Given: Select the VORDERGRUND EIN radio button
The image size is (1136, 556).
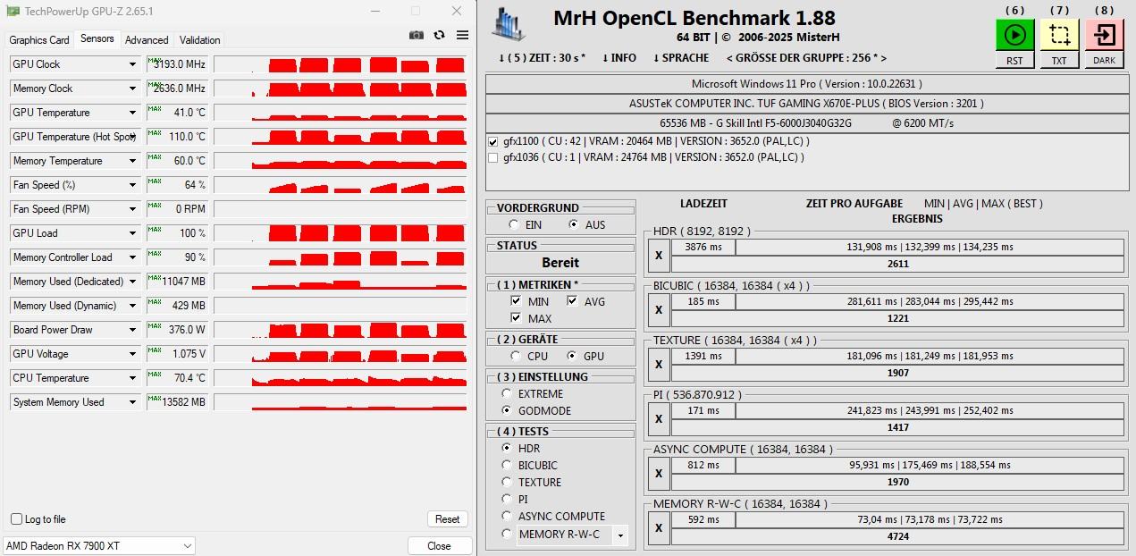Looking at the screenshot, I should point(513,225).
